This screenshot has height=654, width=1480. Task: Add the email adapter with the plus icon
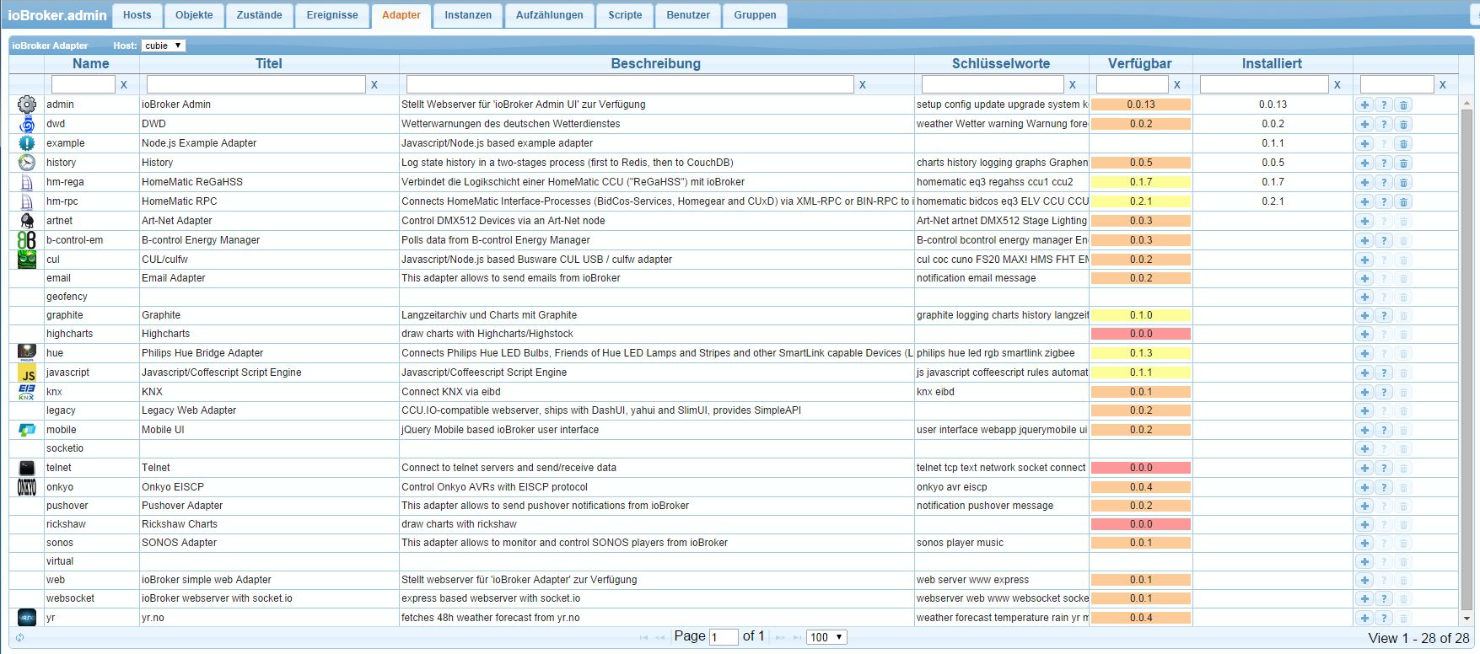[x=1364, y=278]
